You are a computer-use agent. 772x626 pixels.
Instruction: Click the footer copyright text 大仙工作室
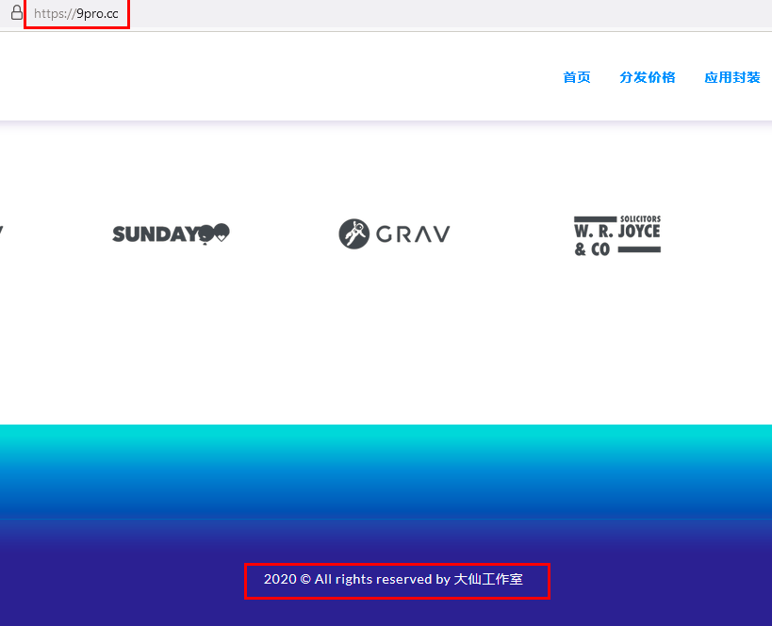click(x=488, y=579)
